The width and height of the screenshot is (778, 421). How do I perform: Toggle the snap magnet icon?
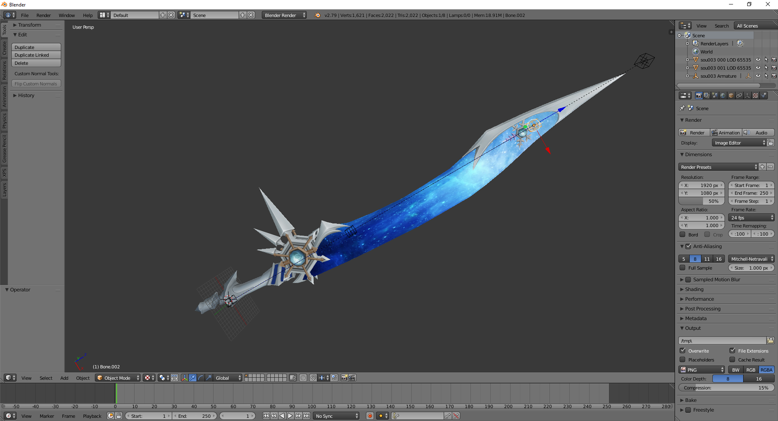click(x=313, y=378)
